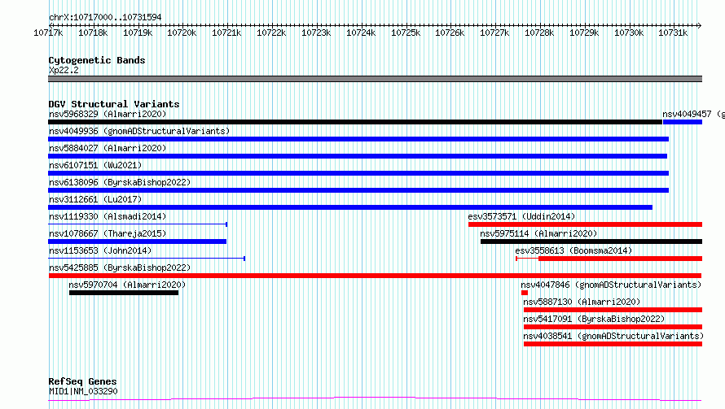Open esv3573571 (Uddin2014) label
725x409 pixels.
tap(521, 216)
